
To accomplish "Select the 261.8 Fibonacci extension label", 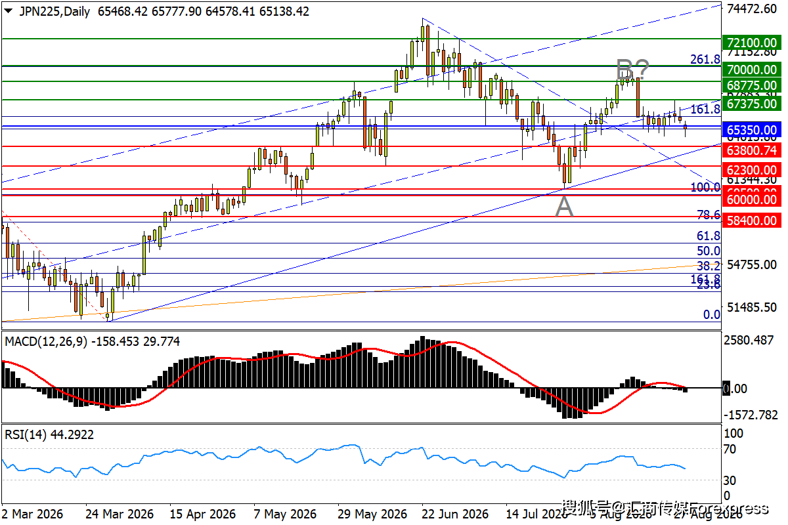I will (705, 59).
